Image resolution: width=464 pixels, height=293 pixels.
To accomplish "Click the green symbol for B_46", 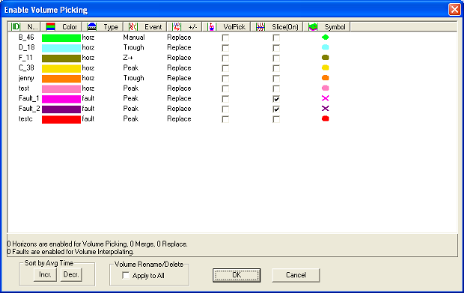I will pos(326,37).
